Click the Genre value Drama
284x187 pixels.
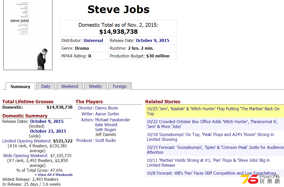82,48
